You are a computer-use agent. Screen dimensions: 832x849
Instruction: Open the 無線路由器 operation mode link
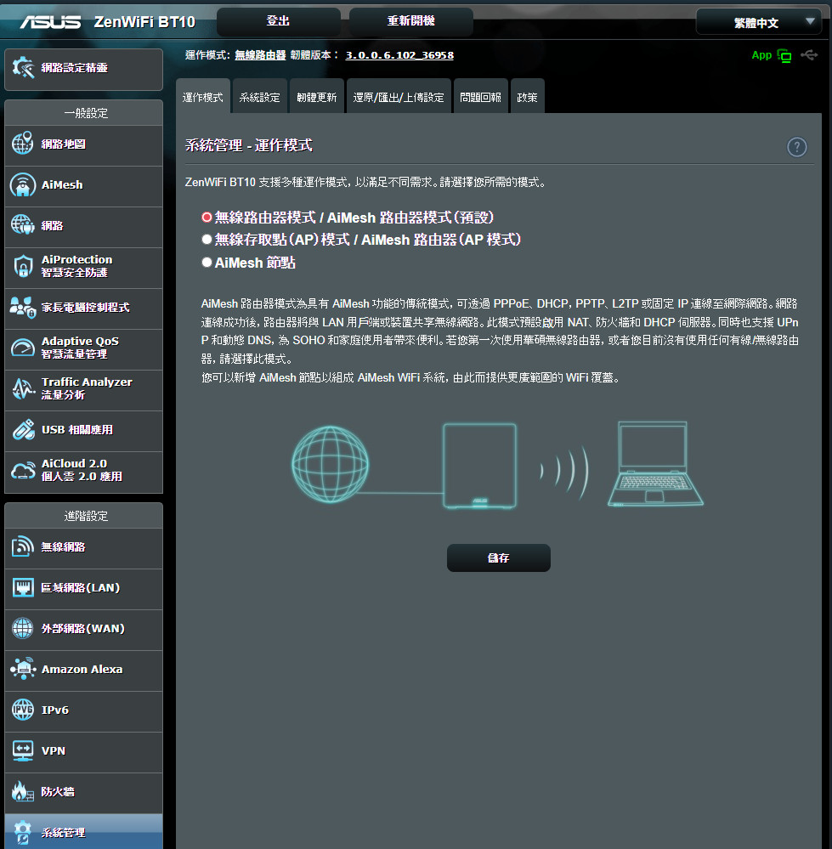260,55
